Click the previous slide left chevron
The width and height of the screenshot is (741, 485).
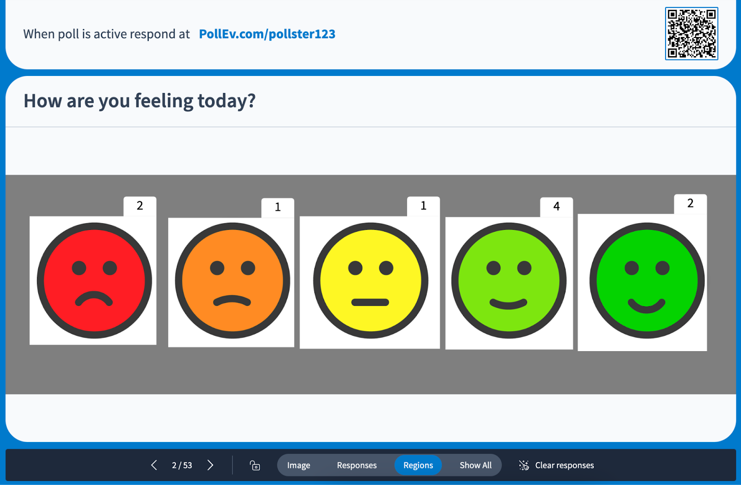pyautogui.click(x=154, y=465)
